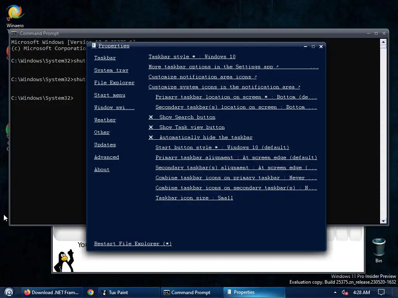Close the Command Prompt window
Viewport: 398px width, 298px height.
coord(384,33)
